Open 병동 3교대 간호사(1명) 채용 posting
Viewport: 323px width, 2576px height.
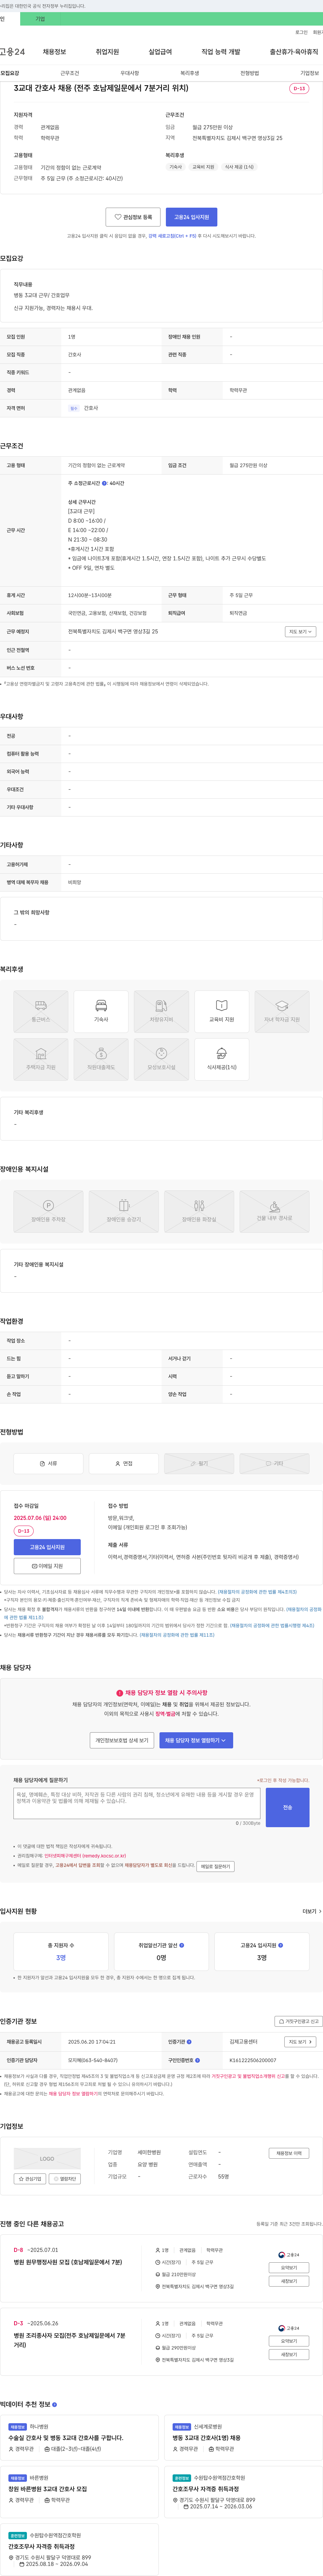click(207, 2438)
